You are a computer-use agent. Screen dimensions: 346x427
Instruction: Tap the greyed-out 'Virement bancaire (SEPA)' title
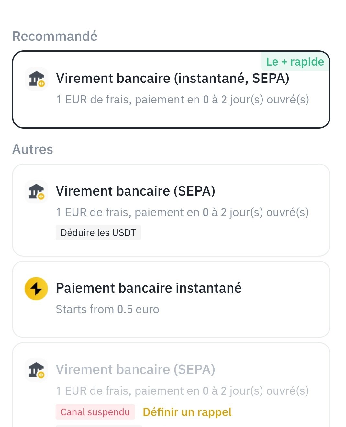click(x=135, y=369)
